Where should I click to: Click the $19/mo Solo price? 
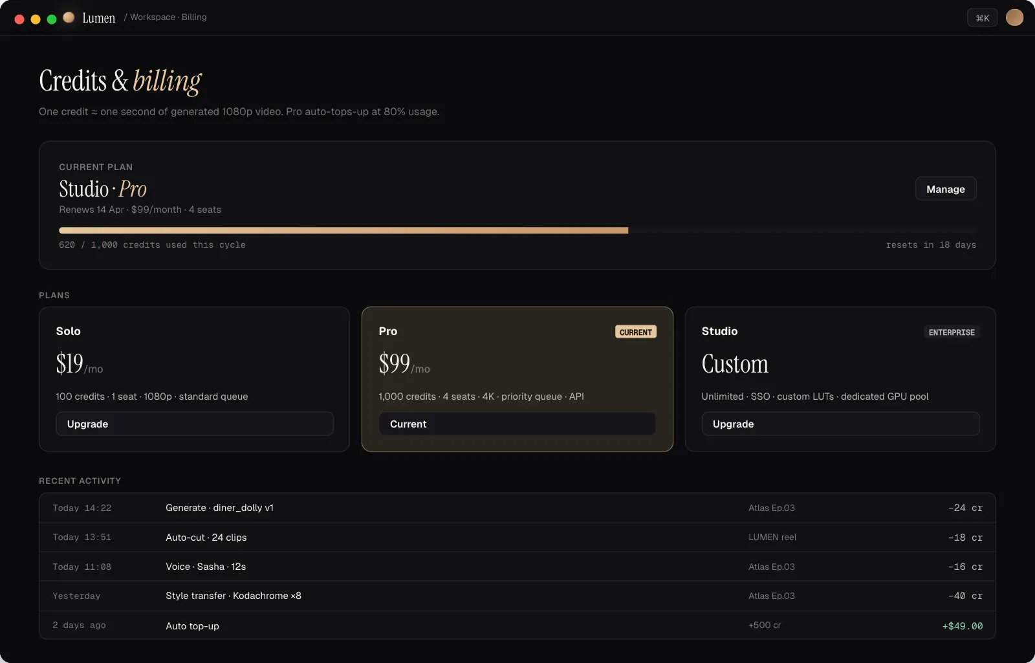(x=80, y=364)
